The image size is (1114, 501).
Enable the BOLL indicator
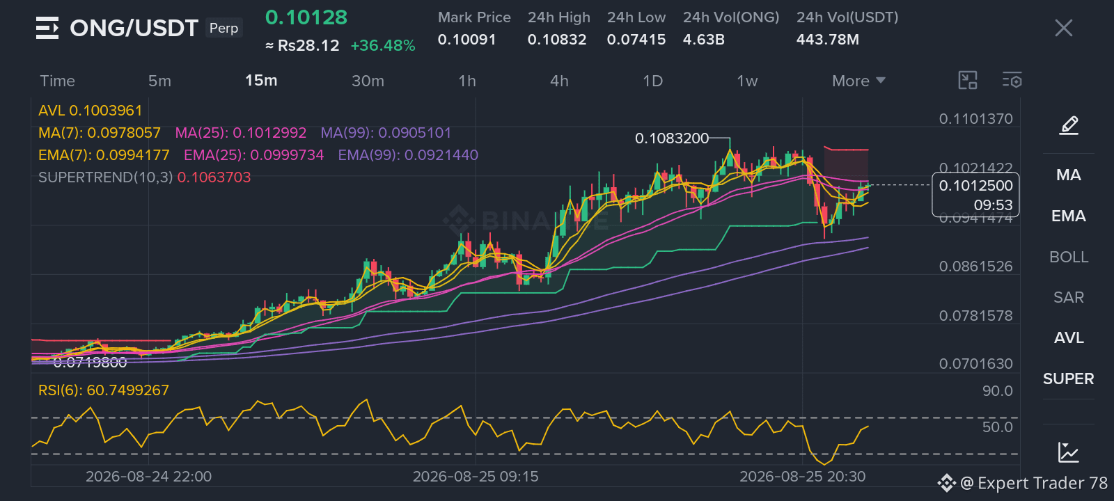(x=1069, y=257)
